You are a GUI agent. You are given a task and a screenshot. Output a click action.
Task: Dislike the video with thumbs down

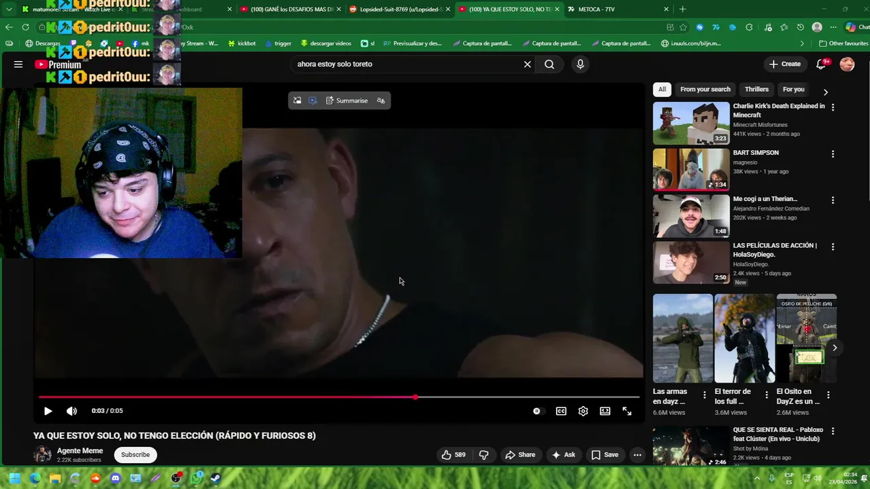pyautogui.click(x=484, y=455)
